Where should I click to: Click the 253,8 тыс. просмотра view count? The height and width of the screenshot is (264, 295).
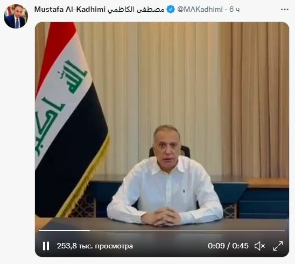pyautogui.click(x=95, y=246)
